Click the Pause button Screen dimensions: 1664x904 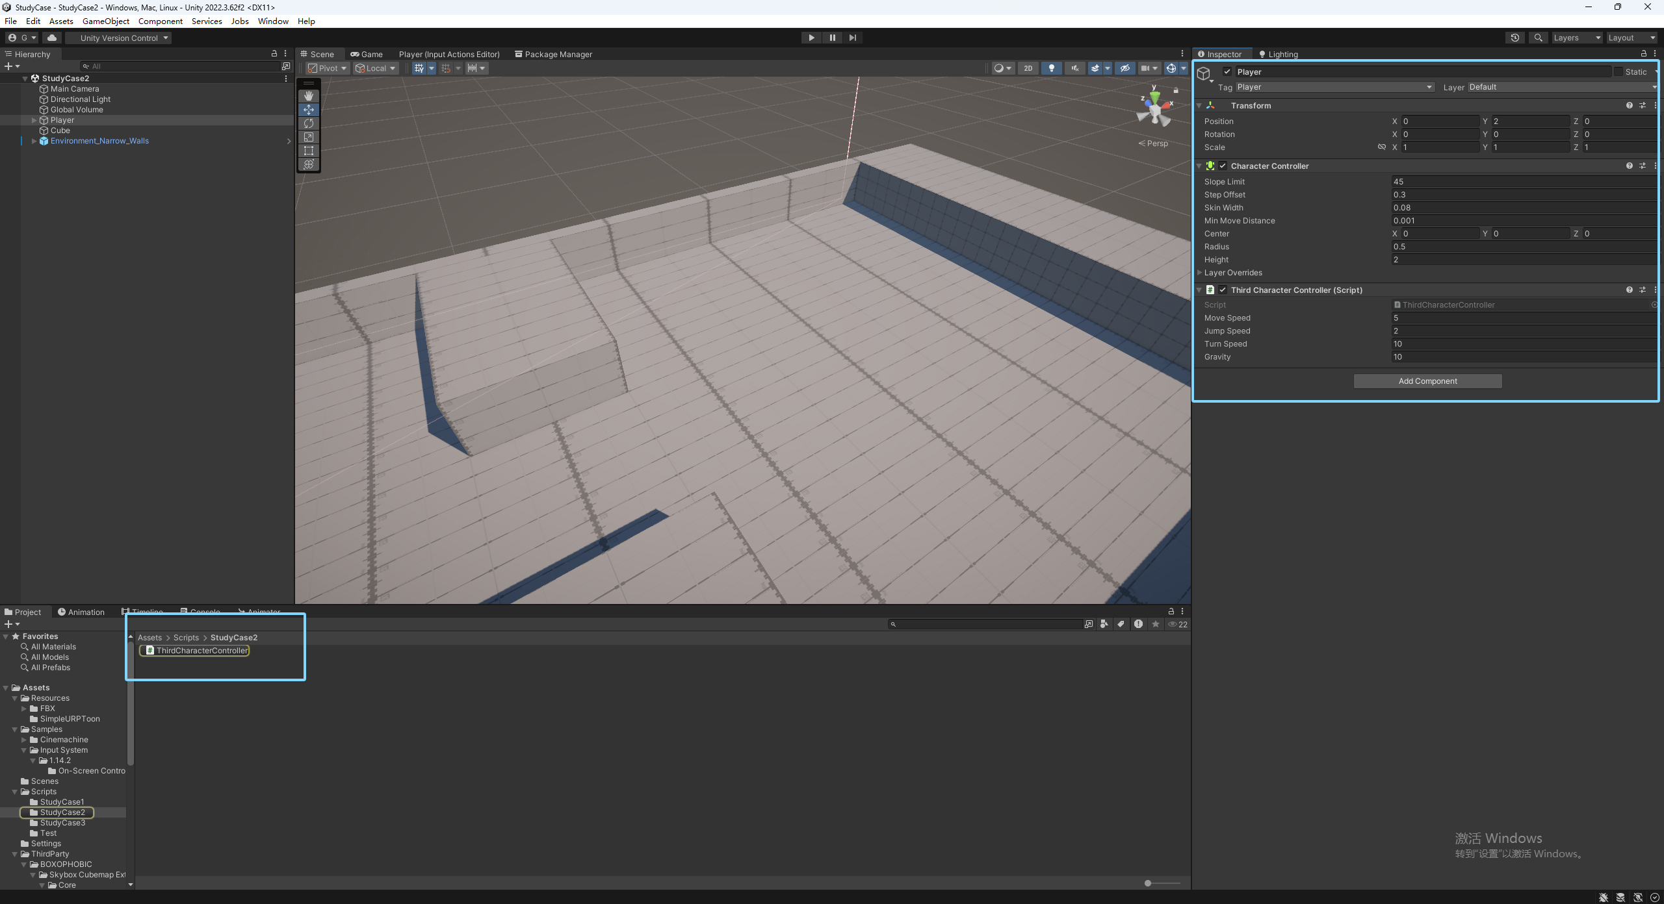[x=832, y=38]
